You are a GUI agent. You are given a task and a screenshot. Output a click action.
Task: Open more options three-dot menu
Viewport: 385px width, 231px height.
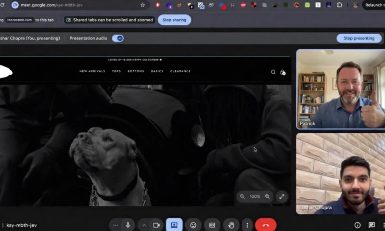click(247, 225)
